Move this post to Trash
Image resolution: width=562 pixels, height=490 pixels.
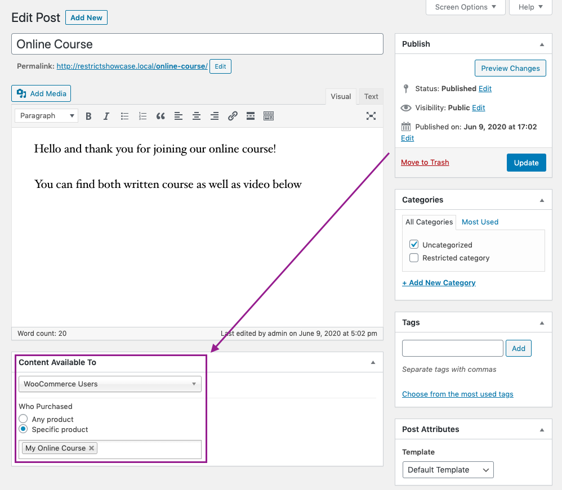[425, 162]
